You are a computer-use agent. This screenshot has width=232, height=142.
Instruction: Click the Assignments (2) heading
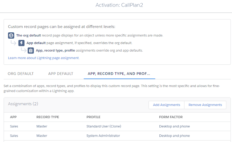[23, 104]
